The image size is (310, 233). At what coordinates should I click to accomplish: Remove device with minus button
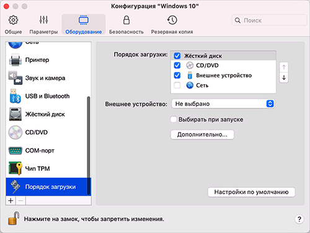coord(20,201)
